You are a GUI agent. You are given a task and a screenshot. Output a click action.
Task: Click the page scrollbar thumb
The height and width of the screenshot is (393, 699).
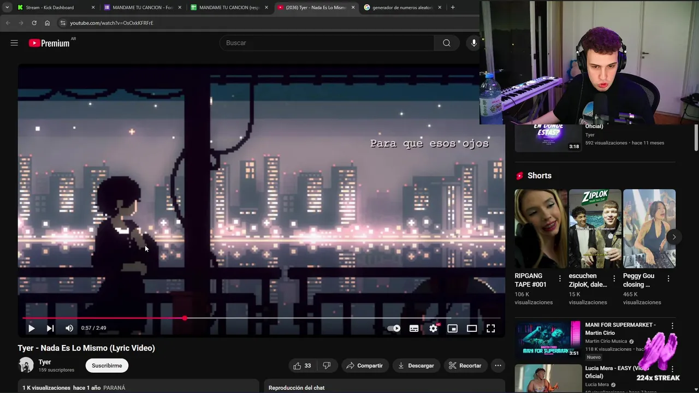(x=696, y=138)
